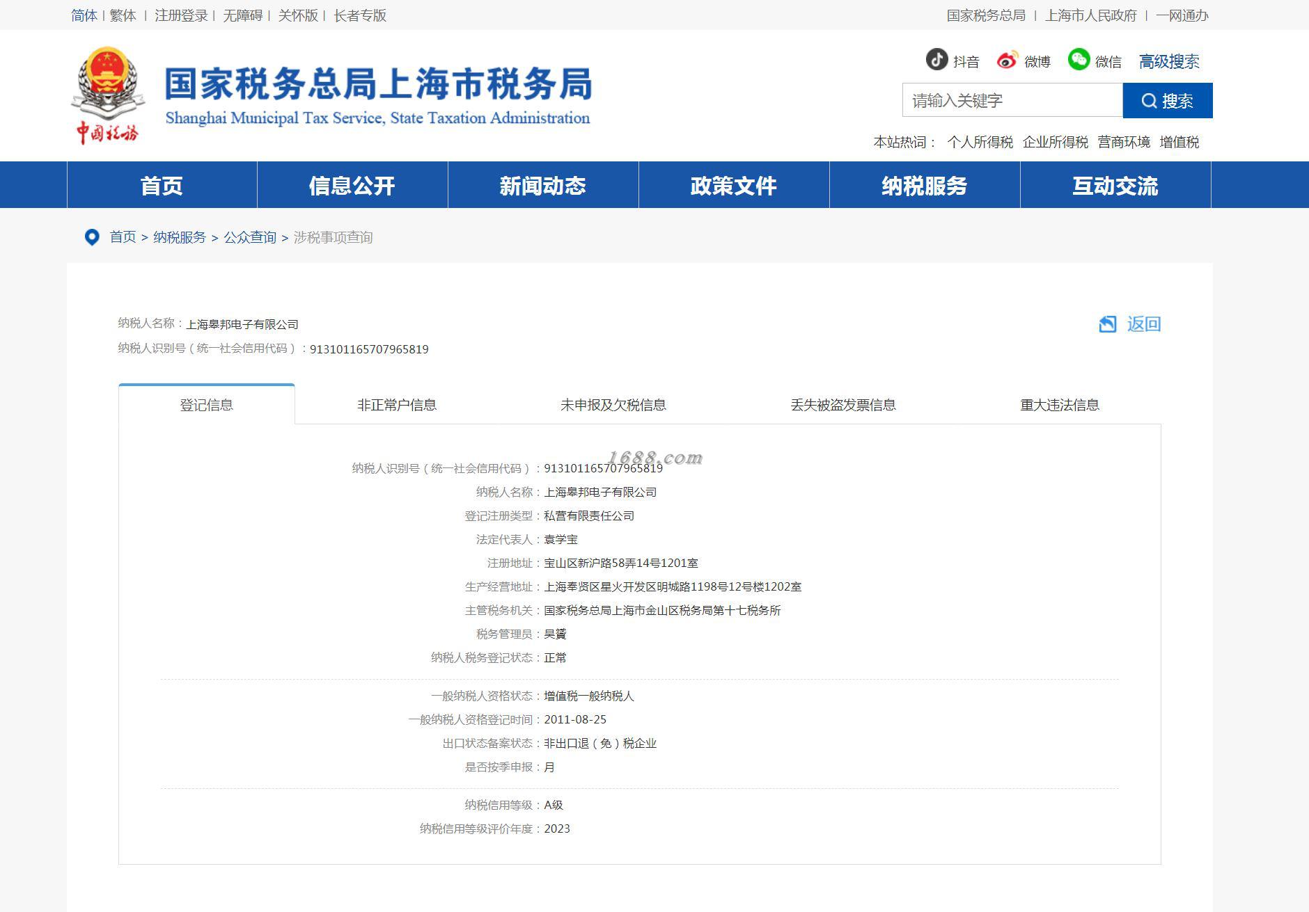Image resolution: width=1309 pixels, height=912 pixels.
Task: Open 政策文件 navigation menu
Action: tap(734, 186)
